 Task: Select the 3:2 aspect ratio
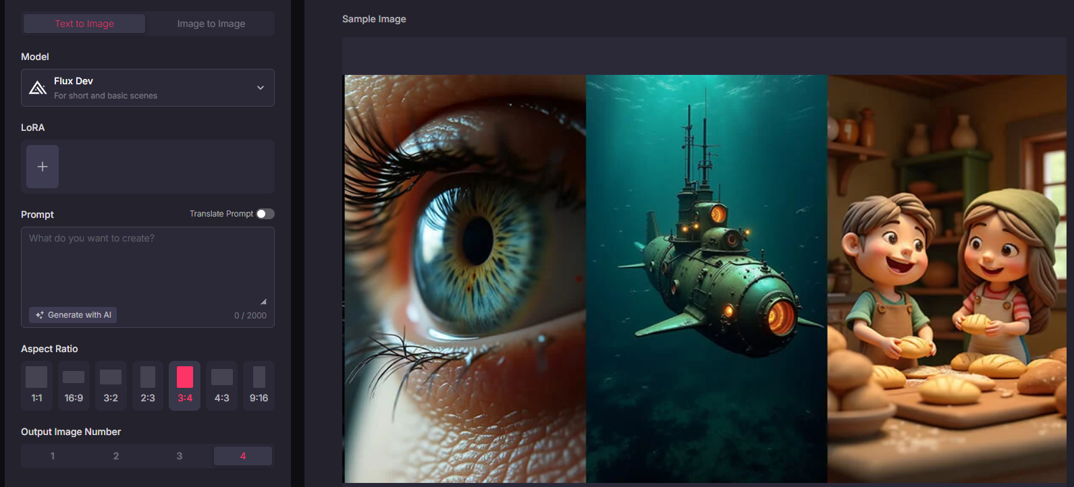click(x=111, y=386)
